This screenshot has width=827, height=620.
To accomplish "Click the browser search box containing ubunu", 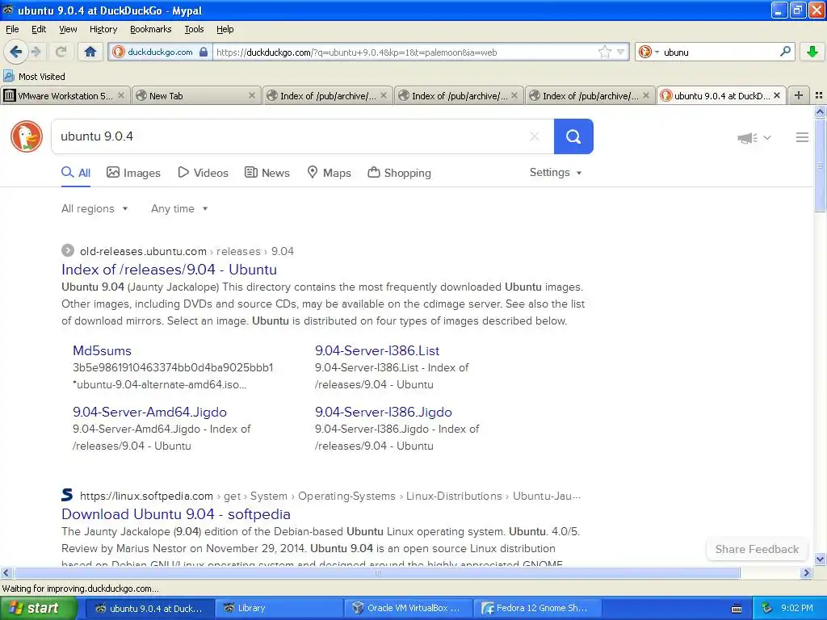I will (720, 52).
